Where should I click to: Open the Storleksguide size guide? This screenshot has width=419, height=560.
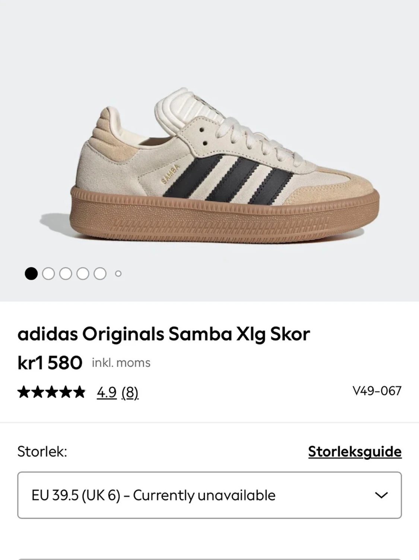(355, 451)
